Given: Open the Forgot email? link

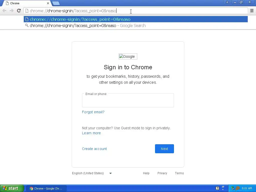Looking at the screenshot, I should click(x=93, y=112).
